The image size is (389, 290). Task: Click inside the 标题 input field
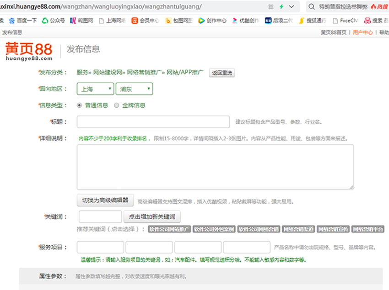[x=153, y=121]
